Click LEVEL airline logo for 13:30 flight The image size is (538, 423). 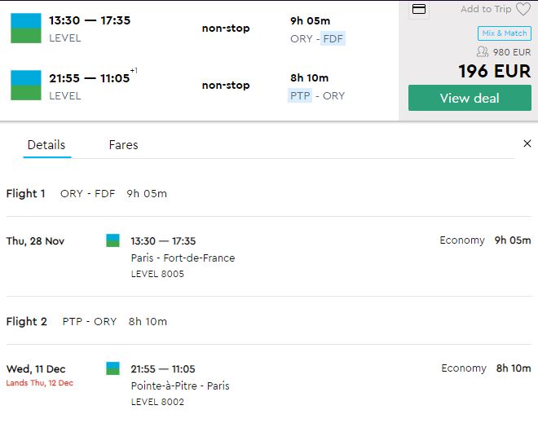(x=26, y=29)
